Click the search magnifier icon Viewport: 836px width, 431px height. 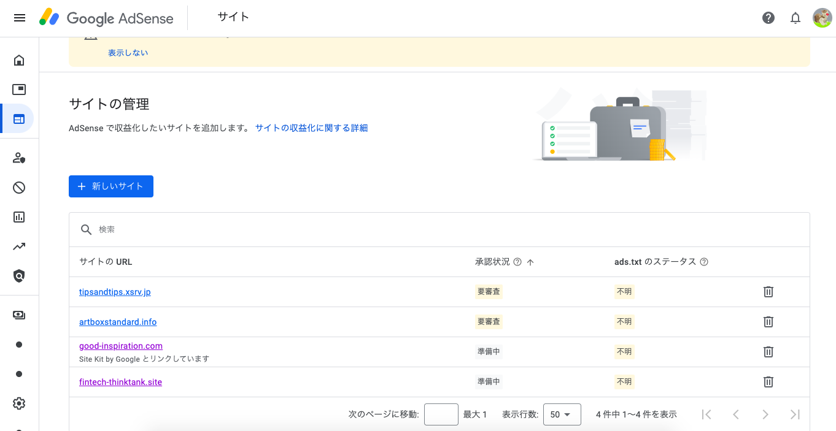pyautogui.click(x=87, y=229)
